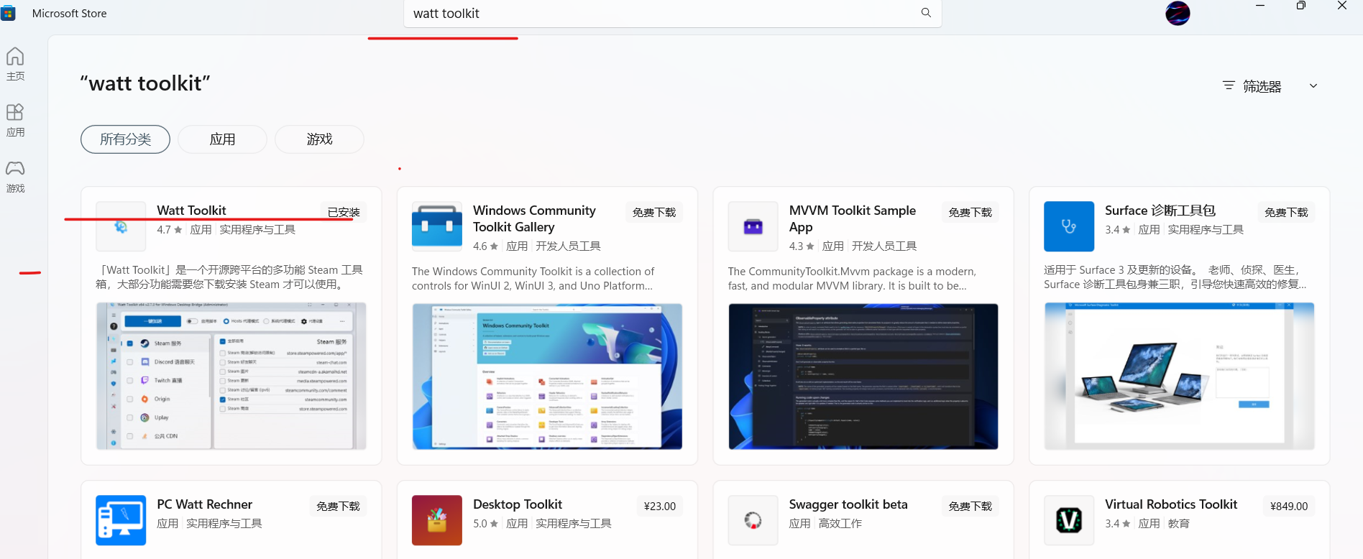This screenshot has width=1363, height=559.
Task: Select the 所有分类 category tab
Action: click(x=125, y=139)
